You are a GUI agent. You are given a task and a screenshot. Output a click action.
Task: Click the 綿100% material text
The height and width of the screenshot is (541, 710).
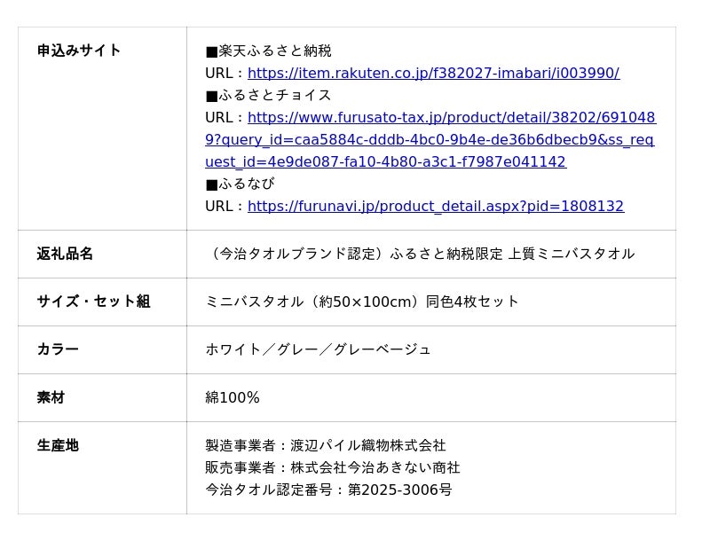[233, 397]
